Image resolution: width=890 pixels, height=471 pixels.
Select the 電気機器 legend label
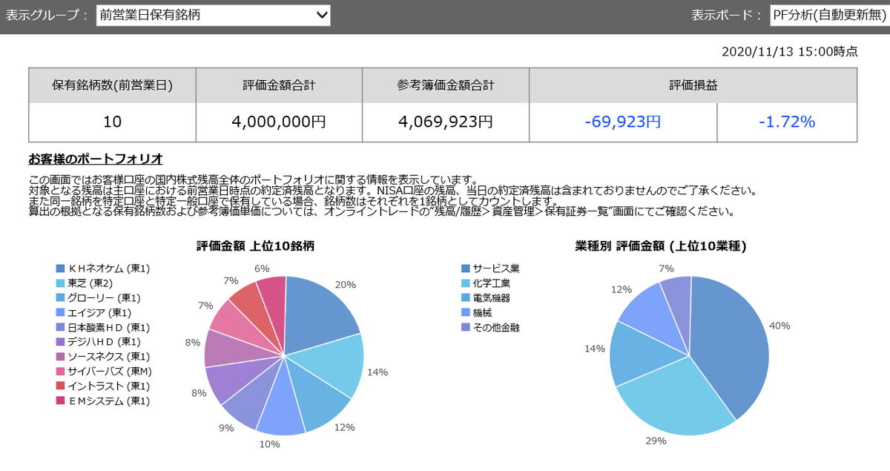492,298
